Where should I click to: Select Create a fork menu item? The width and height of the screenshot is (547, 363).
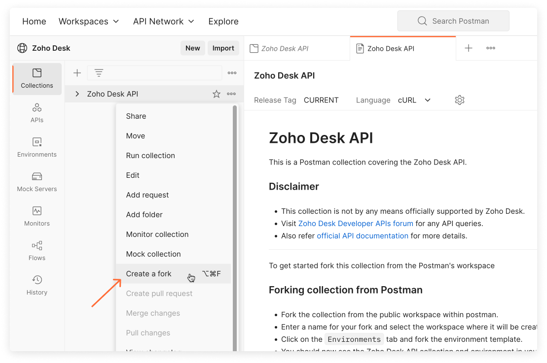pos(174,274)
